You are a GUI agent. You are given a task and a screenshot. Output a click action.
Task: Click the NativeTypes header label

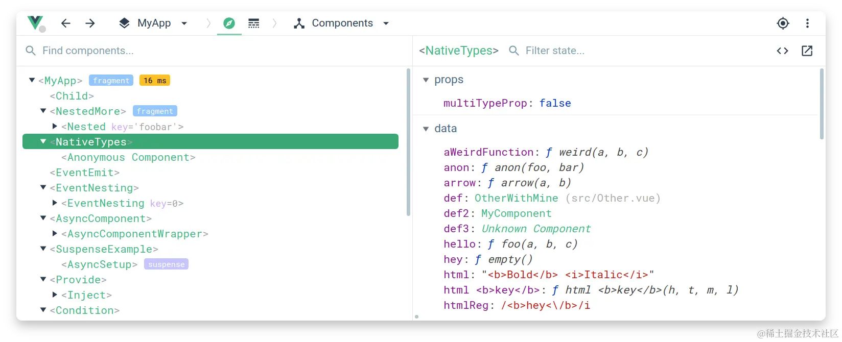[459, 51]
